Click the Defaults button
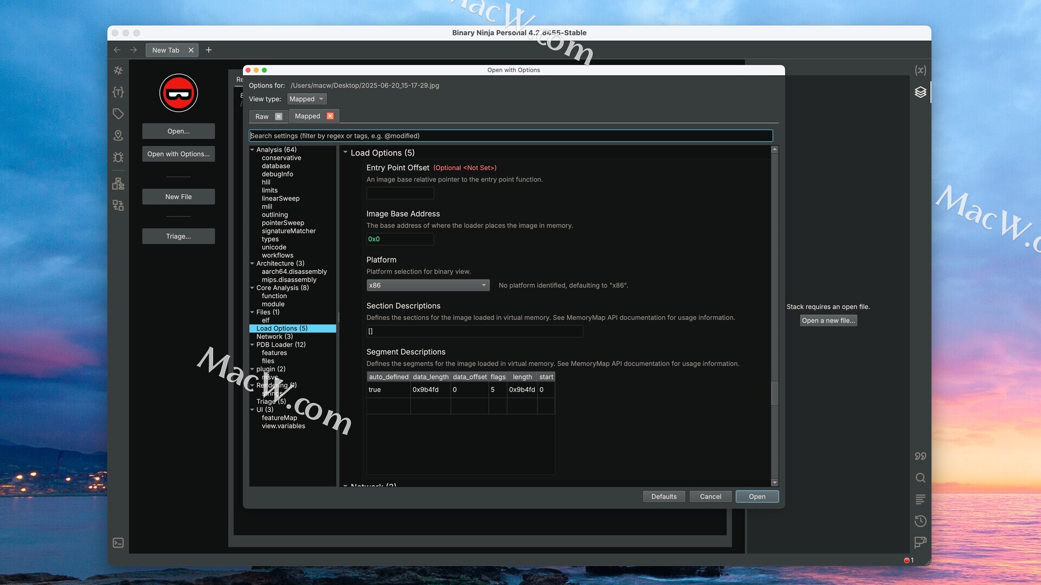Image resolution: width=1041 pixels, height=585 pixels. (x=664, y=497)
